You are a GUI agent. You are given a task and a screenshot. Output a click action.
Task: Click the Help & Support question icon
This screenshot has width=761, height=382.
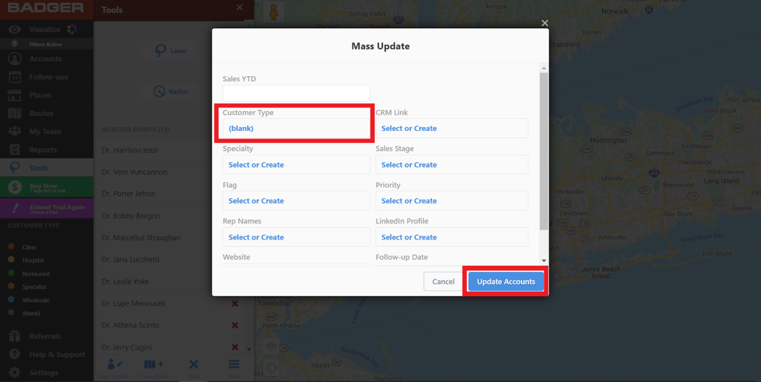(14, 355)
